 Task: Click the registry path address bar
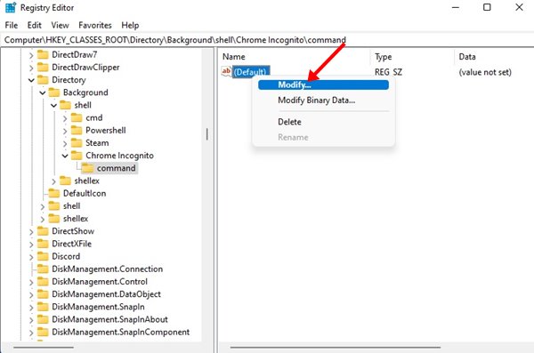pos(267,40)
